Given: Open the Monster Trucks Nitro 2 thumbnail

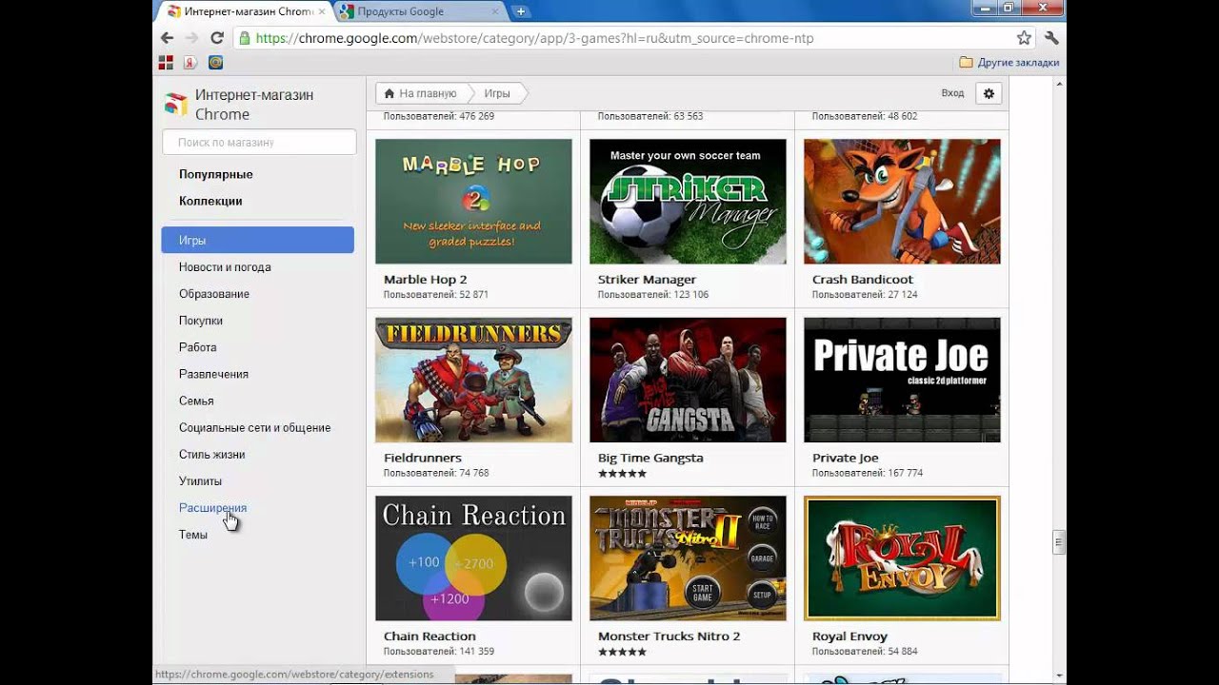Looking at the screenshot, I should click(x=688, y=558).
